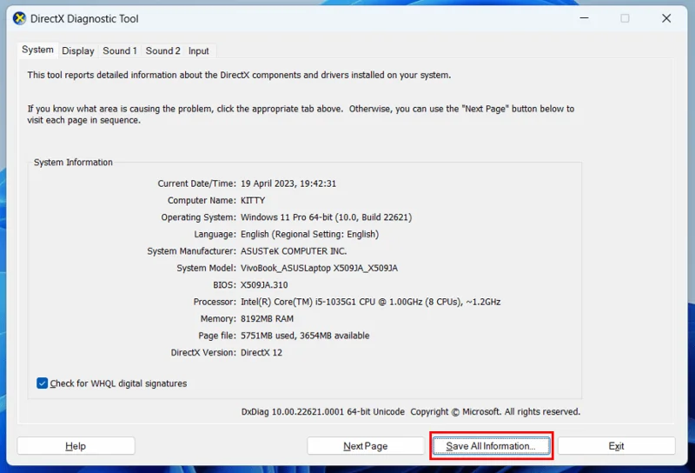
Task: Click the Copyright © Microsoft text
Action: pos(495,412)
